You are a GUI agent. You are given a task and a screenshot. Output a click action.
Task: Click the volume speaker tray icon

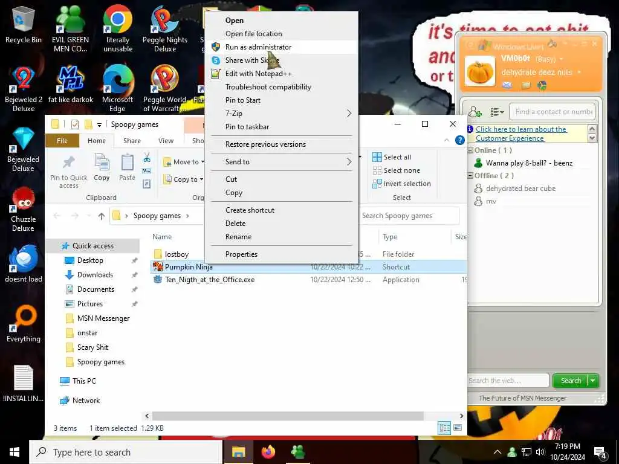pyautogui.click(x=540, y=452)
